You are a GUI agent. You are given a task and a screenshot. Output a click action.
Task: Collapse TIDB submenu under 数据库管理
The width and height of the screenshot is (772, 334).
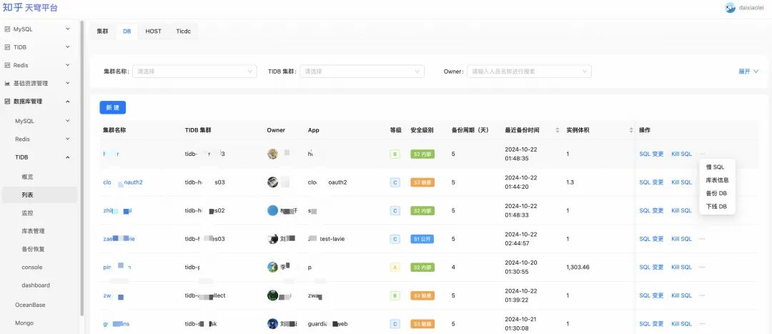pyautogui.click(x=67, y=157)
